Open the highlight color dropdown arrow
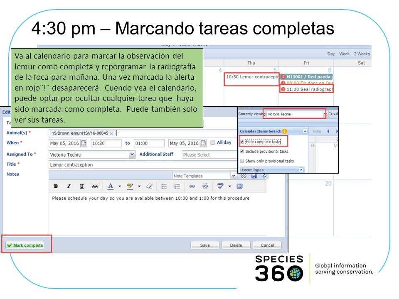The width and height of the screenshot is (399, 299). (139, 186)
